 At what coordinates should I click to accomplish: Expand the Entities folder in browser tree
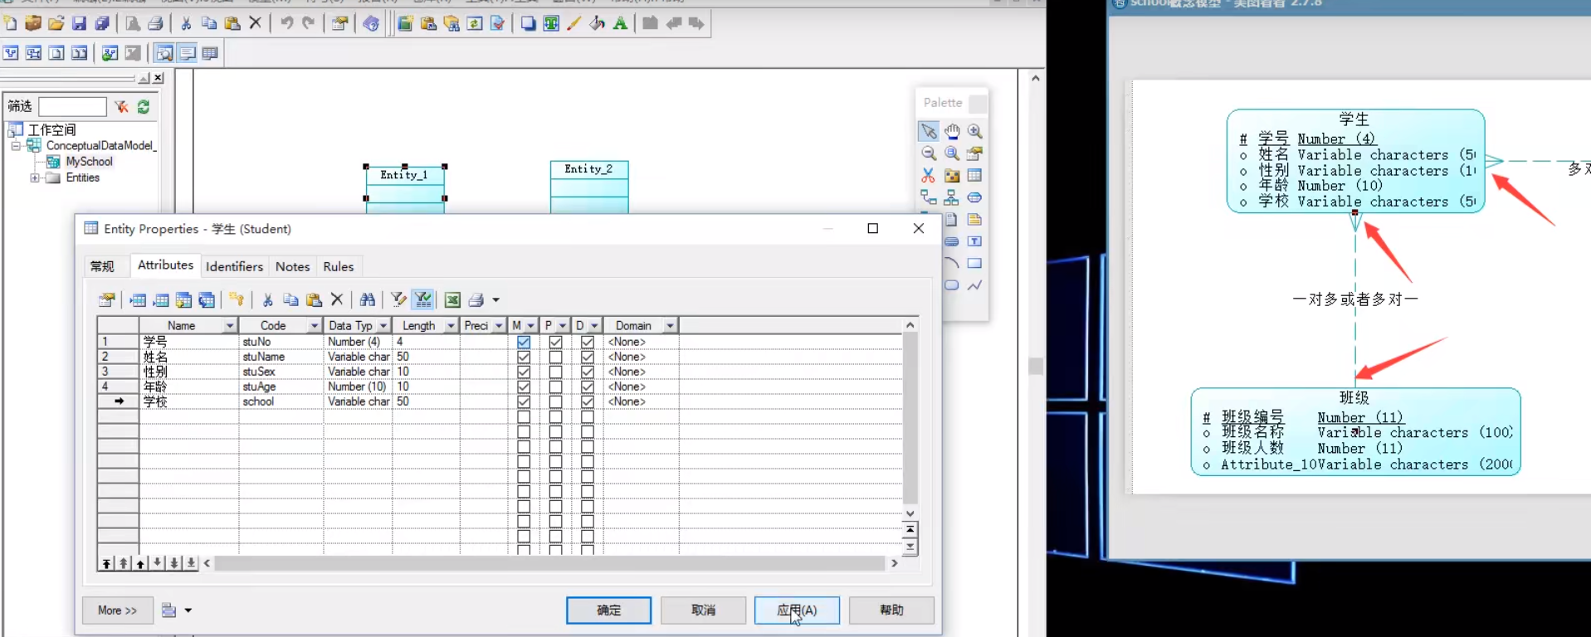click(35, 177)
